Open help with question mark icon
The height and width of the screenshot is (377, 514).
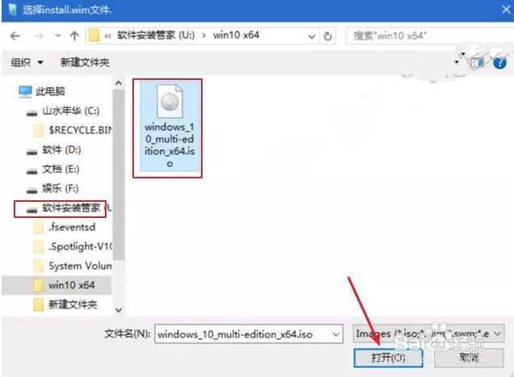[x=499, y=63]
